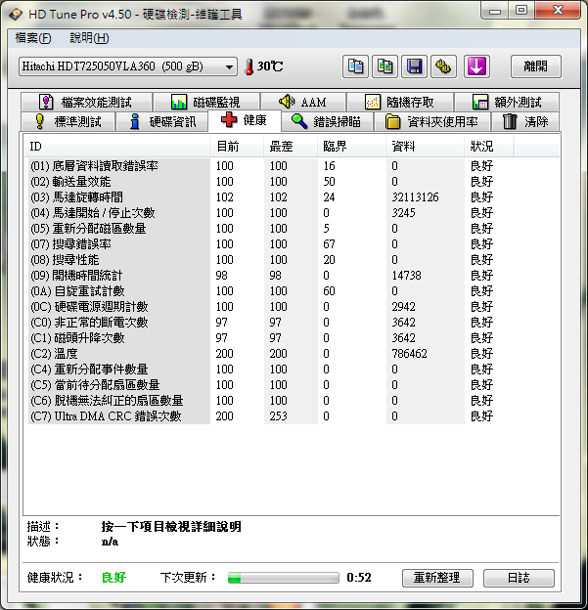
Task: Open the 說明(H) menu
Action: pyautogui.click(x=89, y=38)
